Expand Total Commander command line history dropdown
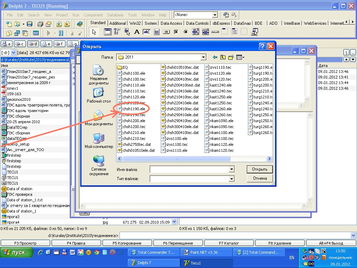357x268 pixels. click(x=353, y=236)
